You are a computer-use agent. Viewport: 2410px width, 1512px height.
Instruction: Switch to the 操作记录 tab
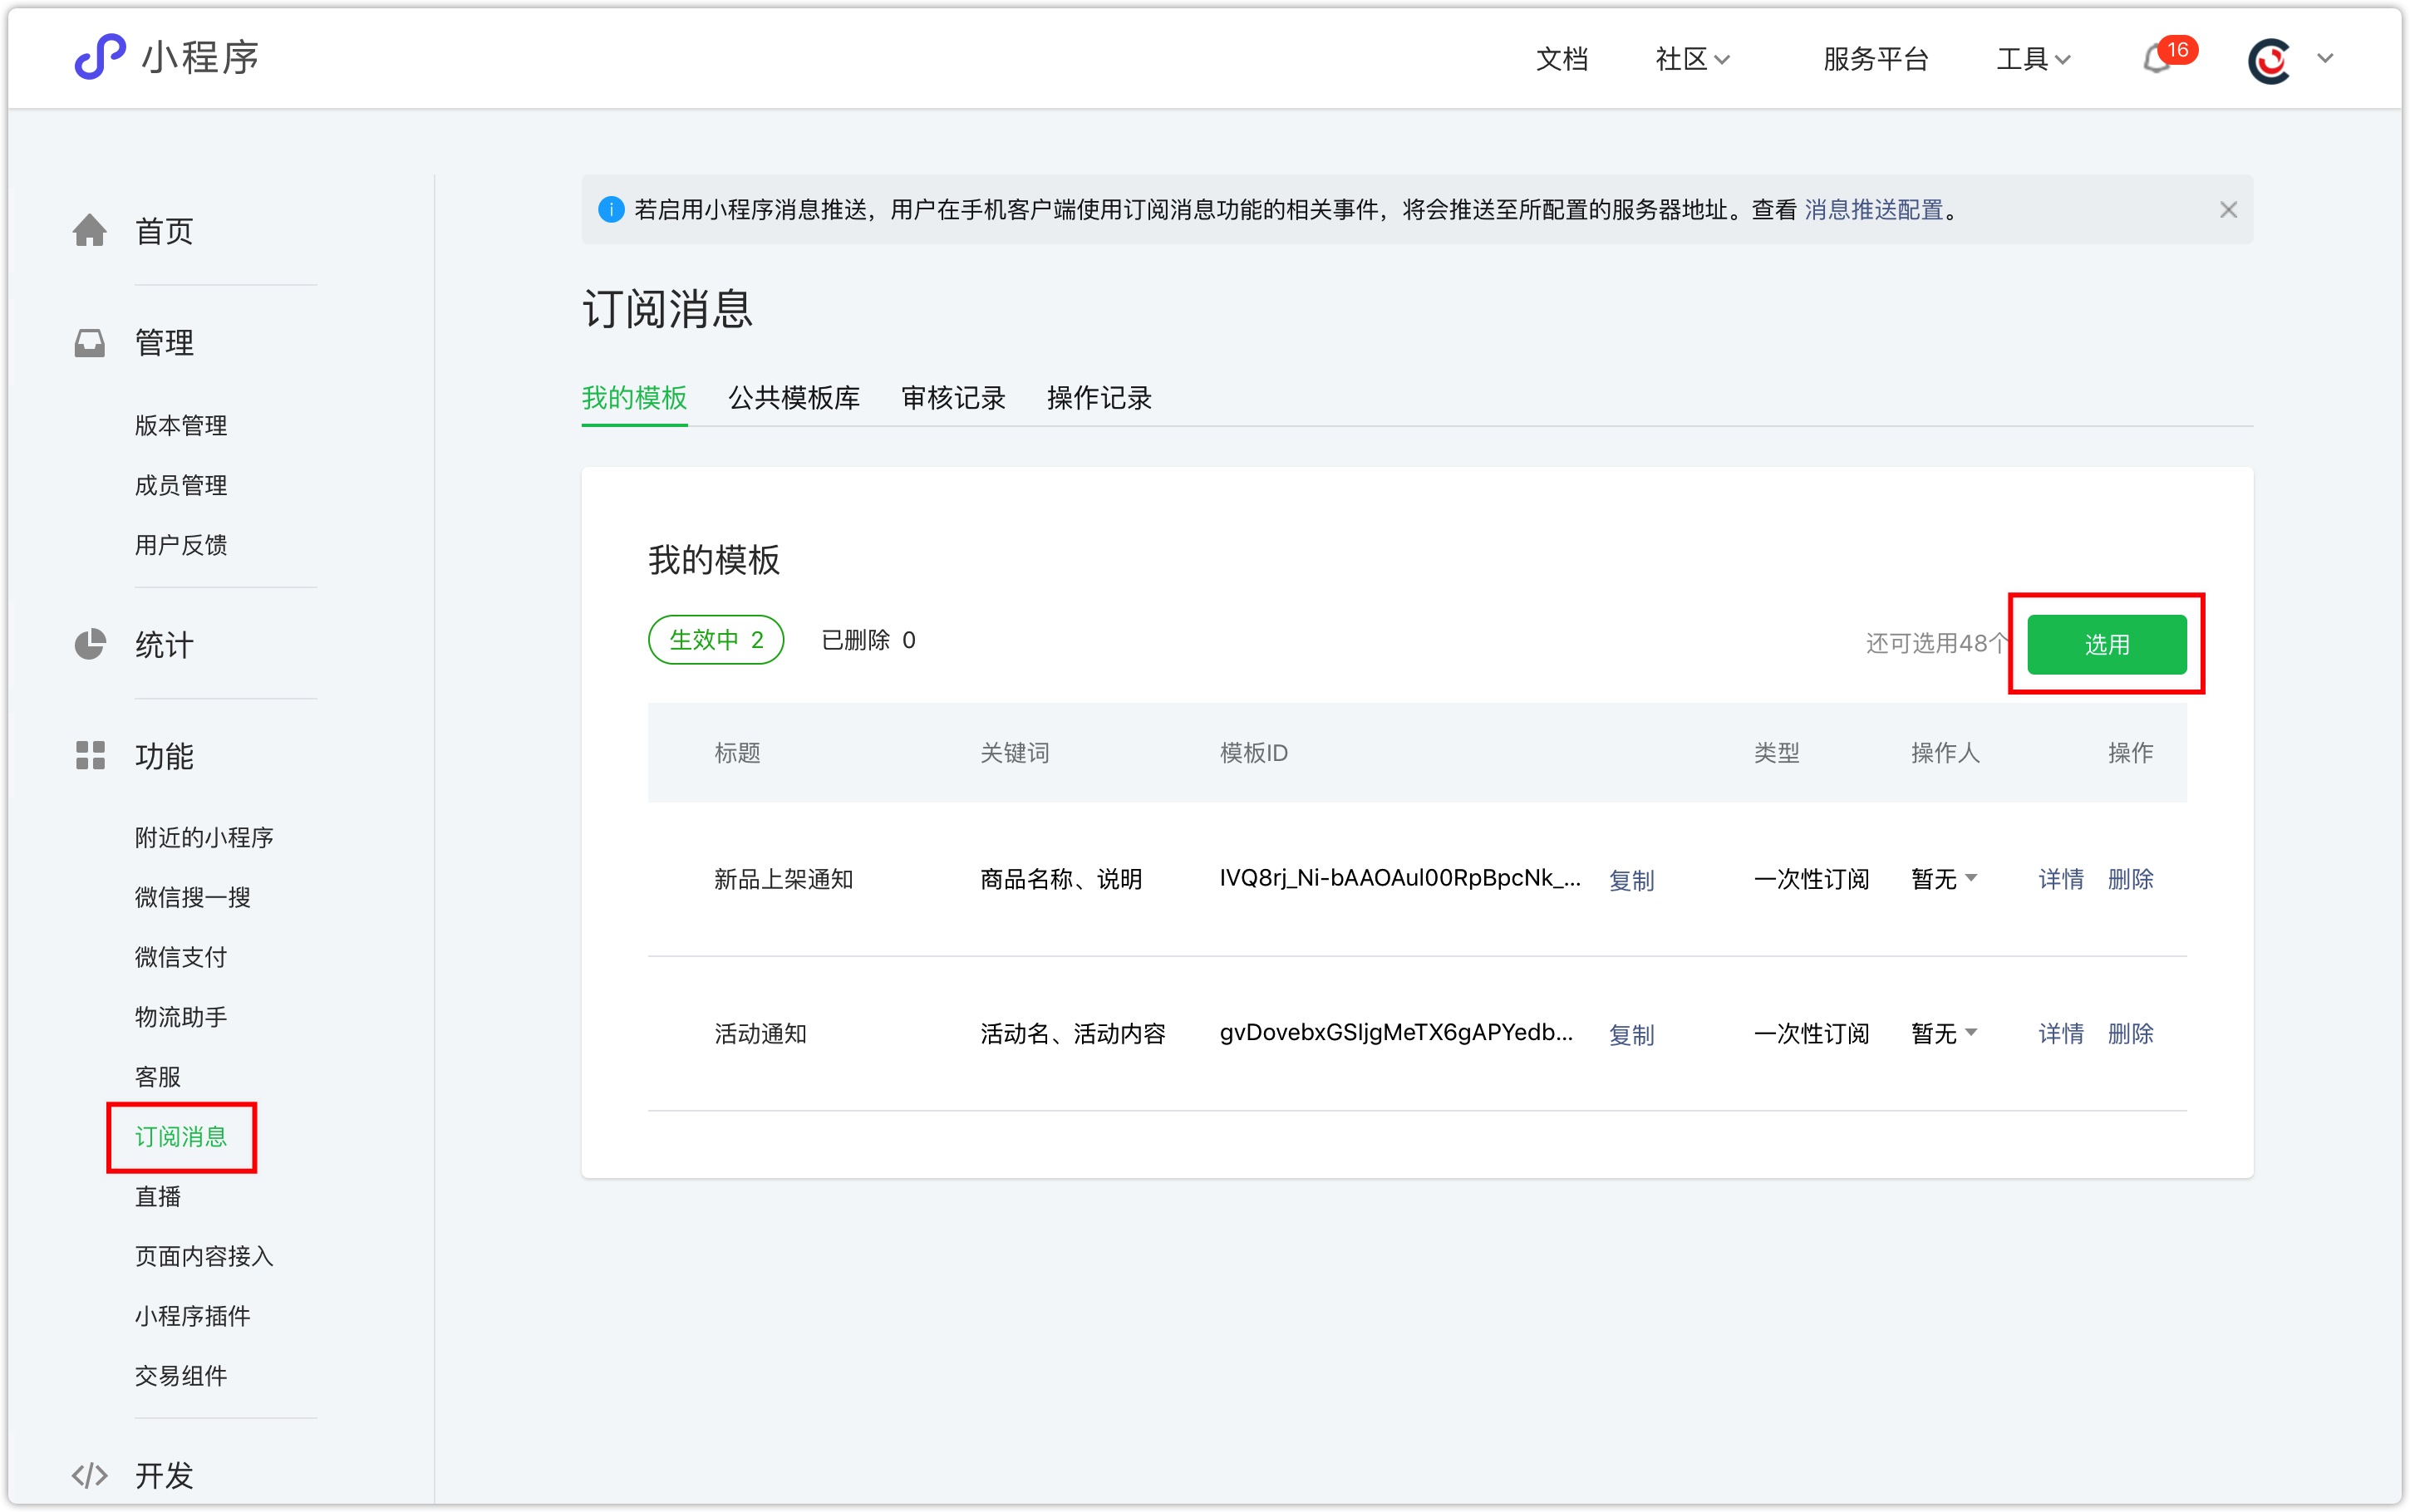point(1099,398)
